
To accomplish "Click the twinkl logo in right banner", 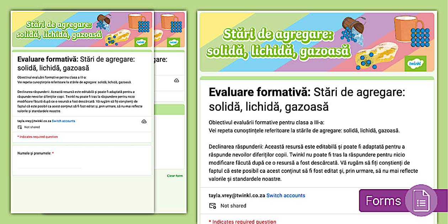I will pyautogui.click(x=415, y=63).
